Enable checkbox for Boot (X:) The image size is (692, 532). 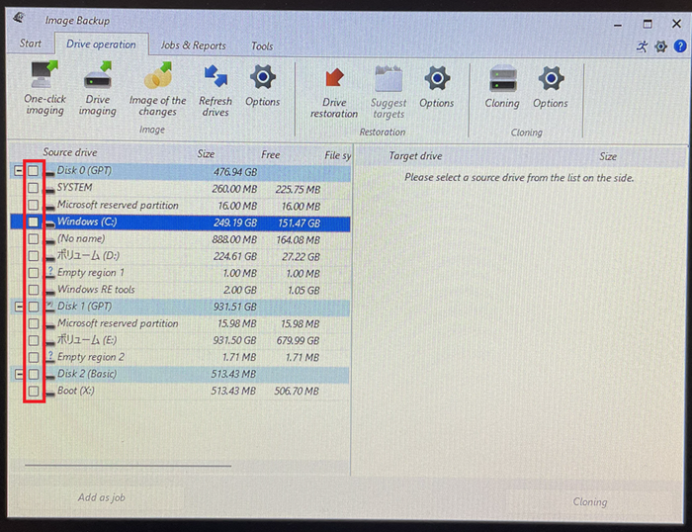[x=34, y=392]
